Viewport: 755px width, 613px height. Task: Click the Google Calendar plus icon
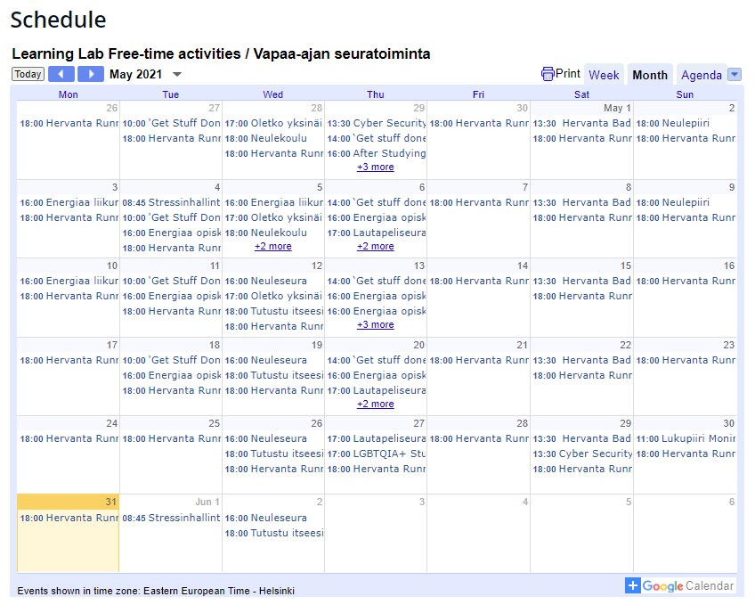tap(633, 585)
